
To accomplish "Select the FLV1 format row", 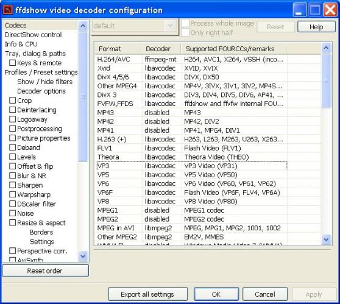I will coord(192,148).
